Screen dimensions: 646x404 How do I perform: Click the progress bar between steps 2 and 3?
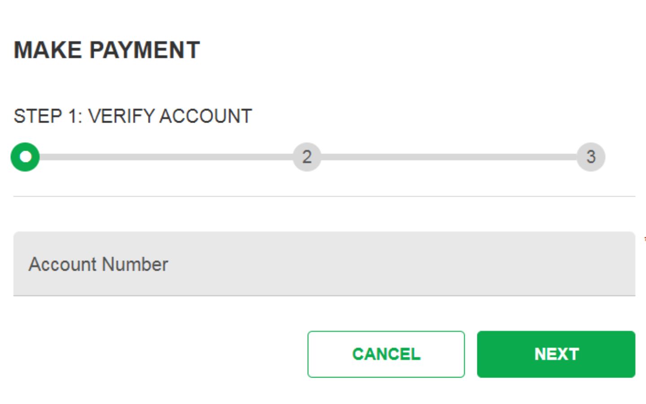coord(449,157)
